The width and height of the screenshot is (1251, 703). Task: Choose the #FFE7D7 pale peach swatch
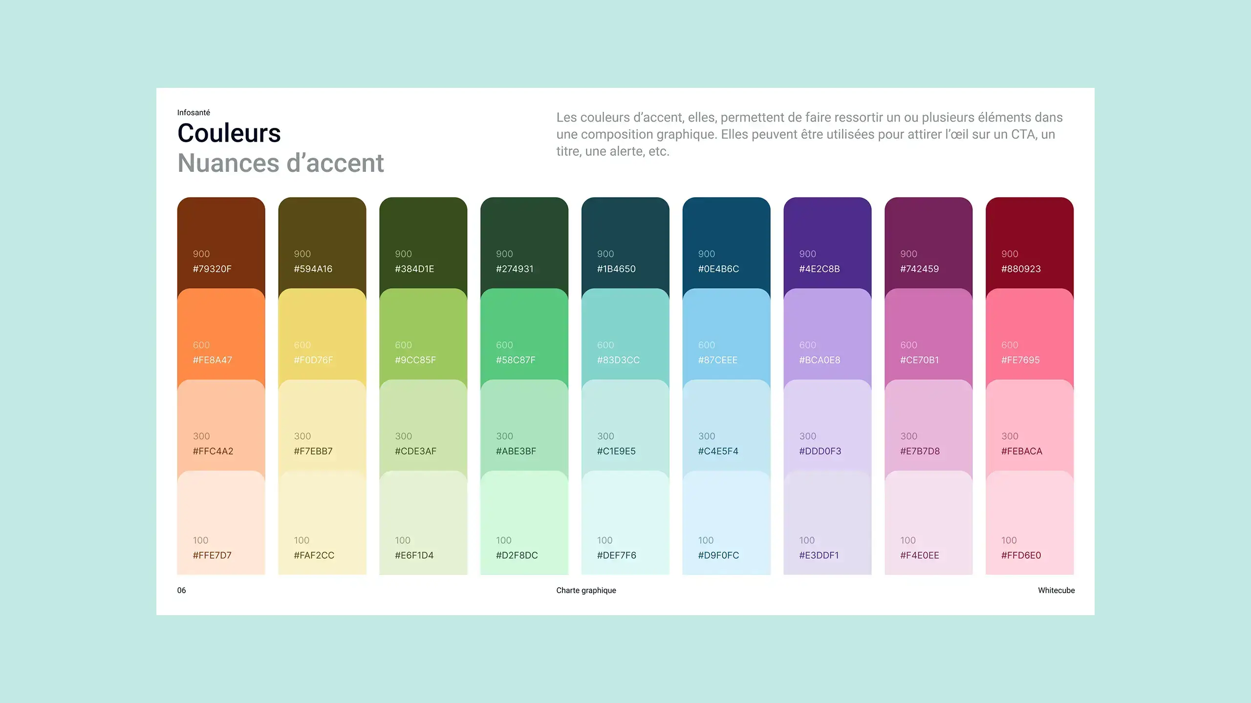221,523
